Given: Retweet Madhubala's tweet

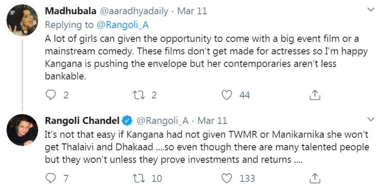Looking at the screenshot, I should coord(139,95).
